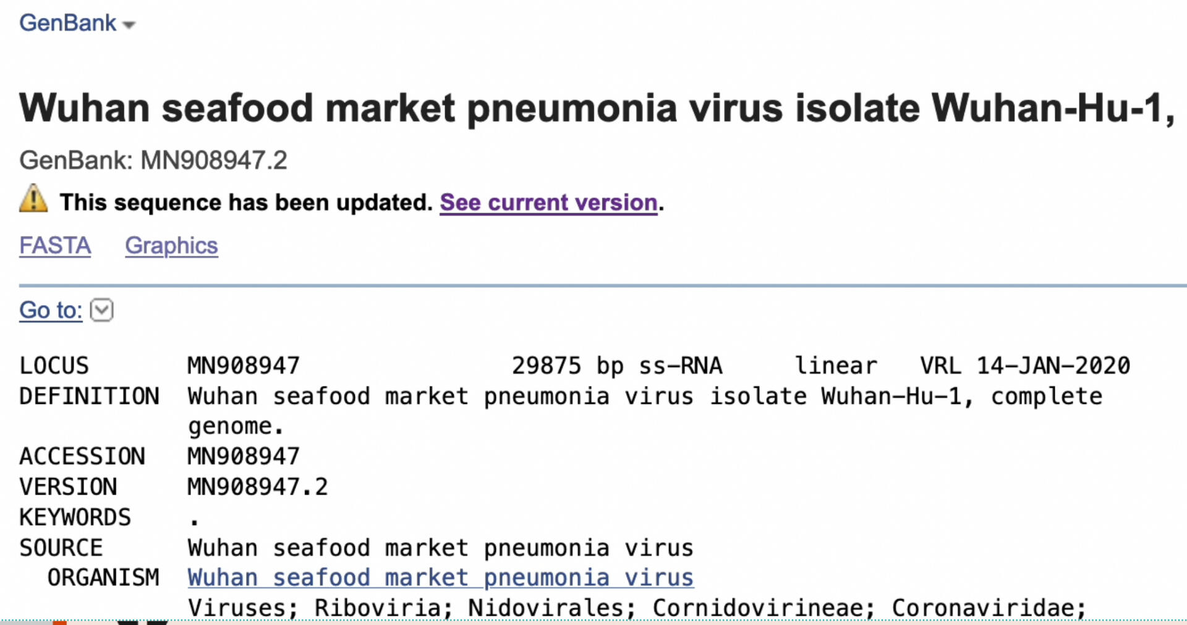Click the 14-JAN-2020 date in LOCUS line

(1053, 366)
